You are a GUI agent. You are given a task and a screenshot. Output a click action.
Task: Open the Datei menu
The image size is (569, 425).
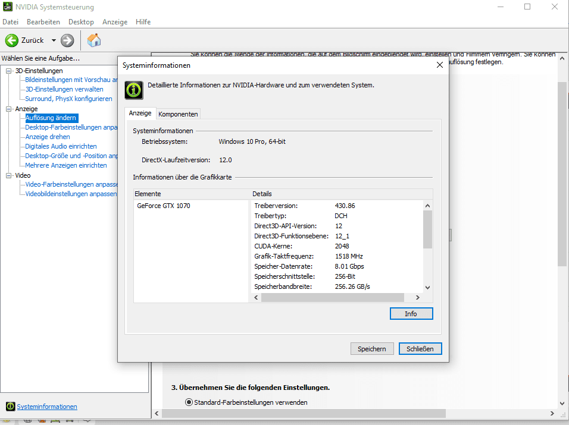click(11, 22)
